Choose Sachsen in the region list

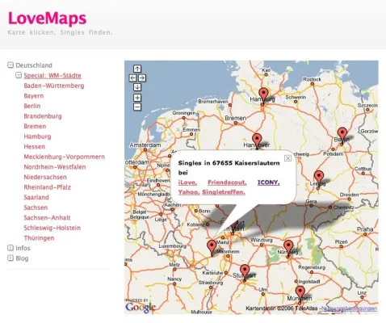[x=36, y=208]
